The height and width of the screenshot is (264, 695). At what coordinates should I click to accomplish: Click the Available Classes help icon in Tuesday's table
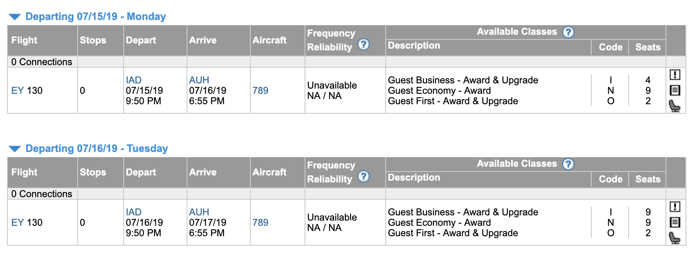[568, 164]
